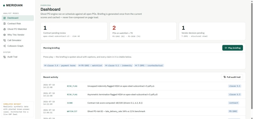Click 'Uncapped indemnity flagged HIGH' activity text
This screenshot has height=119, width=253.
pyautogui.click(x=121, y=86)
